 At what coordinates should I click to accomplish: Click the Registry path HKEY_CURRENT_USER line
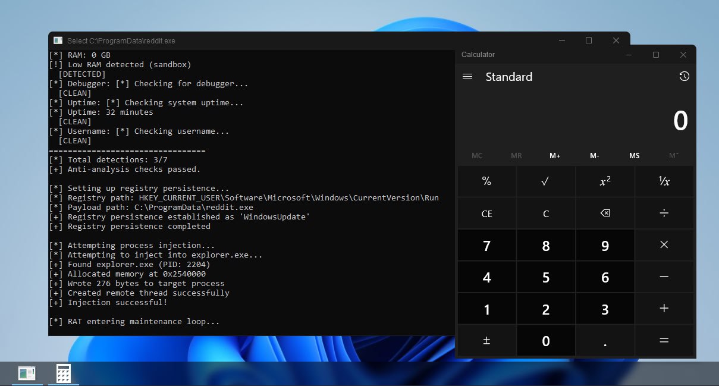pyautogui.click(x=244, y=198)
